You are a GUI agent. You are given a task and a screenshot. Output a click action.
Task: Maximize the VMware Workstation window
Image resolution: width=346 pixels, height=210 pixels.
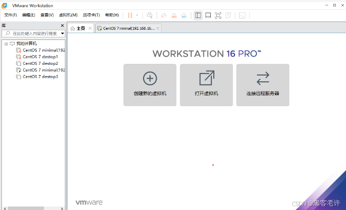[x=334, y=5]
